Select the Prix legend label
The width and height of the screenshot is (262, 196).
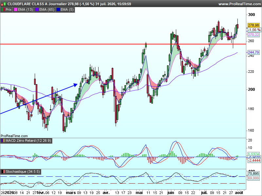9,10
